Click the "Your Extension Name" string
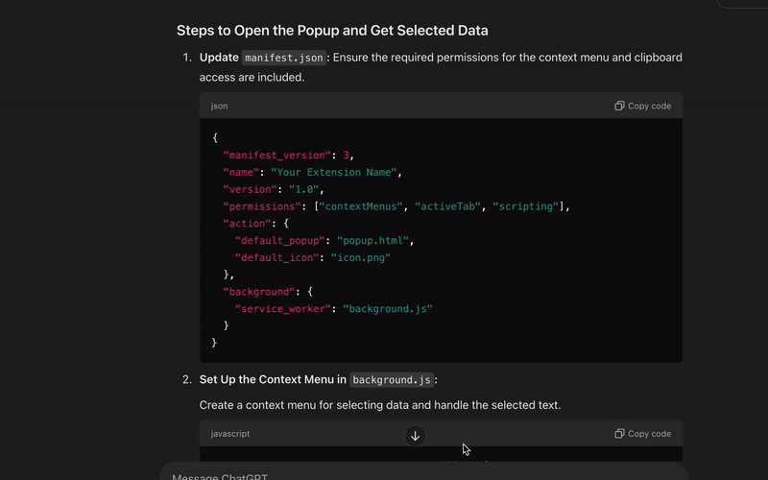Viewport: 768px width, 480px height. pyautogui.click(x=333, y=173)
